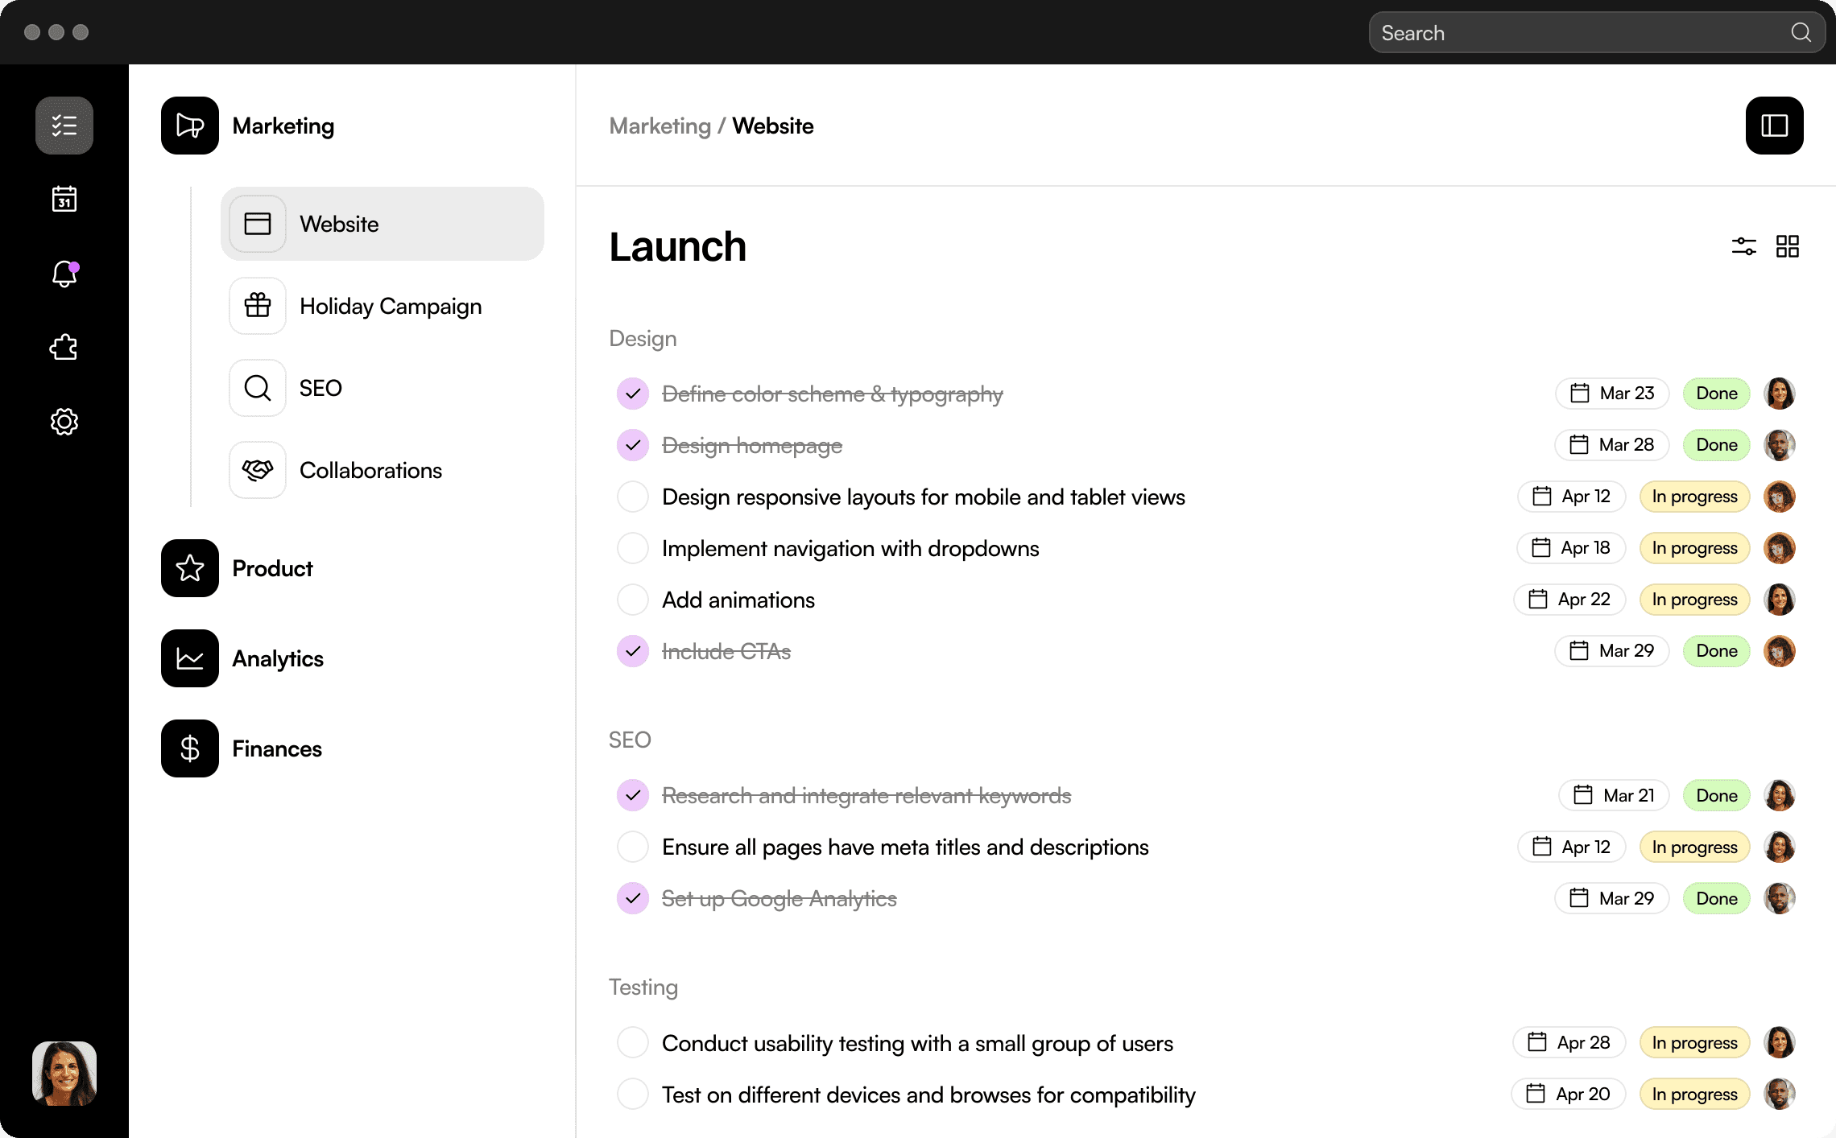
Task: Click the Marketing breadcrumb link
Action: pyautogui.click(x=660, y=126)
